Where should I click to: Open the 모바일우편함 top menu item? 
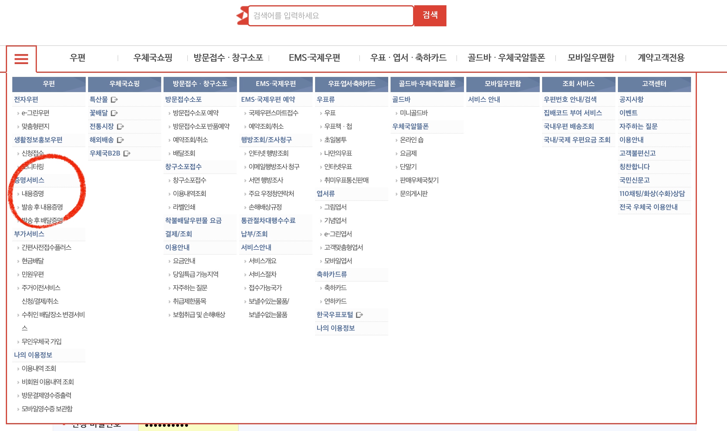point(591,58)
